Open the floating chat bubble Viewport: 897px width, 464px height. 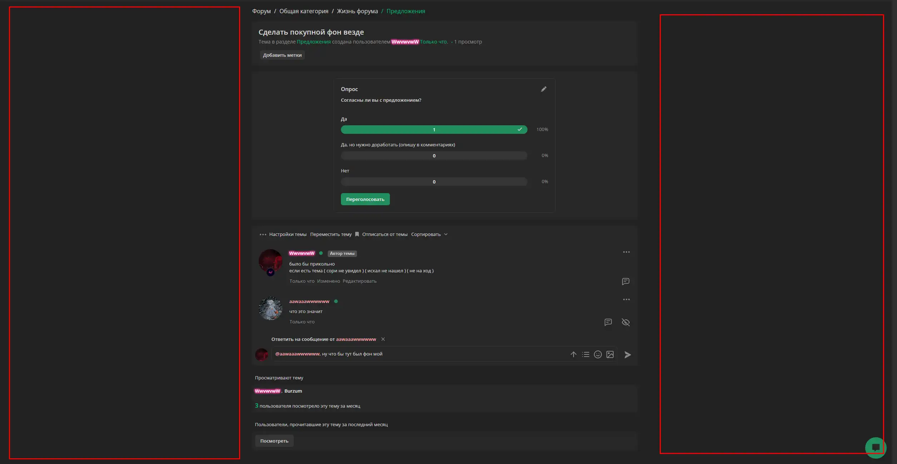coord(876,448)
